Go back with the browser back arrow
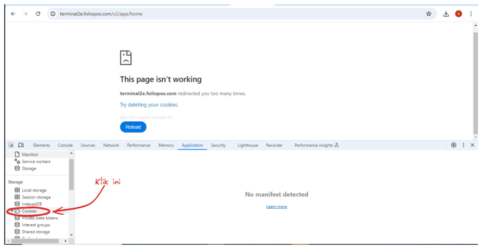Screen dimensions: 482x249 13,14
